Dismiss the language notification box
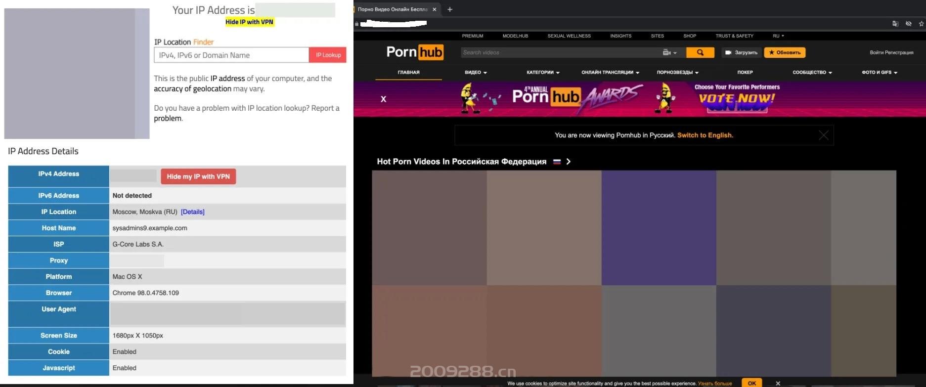Image resolution: width=926 pixels, height=387 pixels. pyautogui.click(x=823, y=135)
